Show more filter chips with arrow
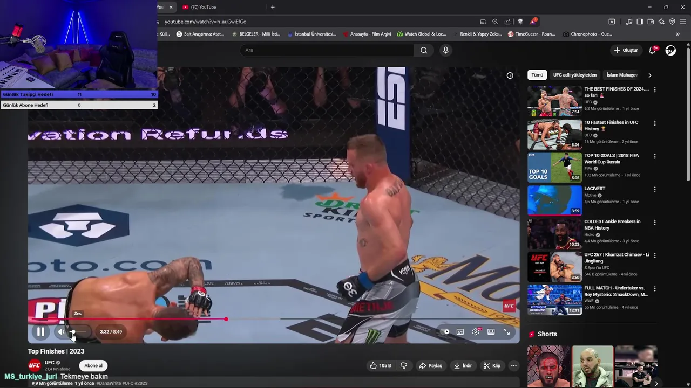691x388 pixels. coord(650,75)
